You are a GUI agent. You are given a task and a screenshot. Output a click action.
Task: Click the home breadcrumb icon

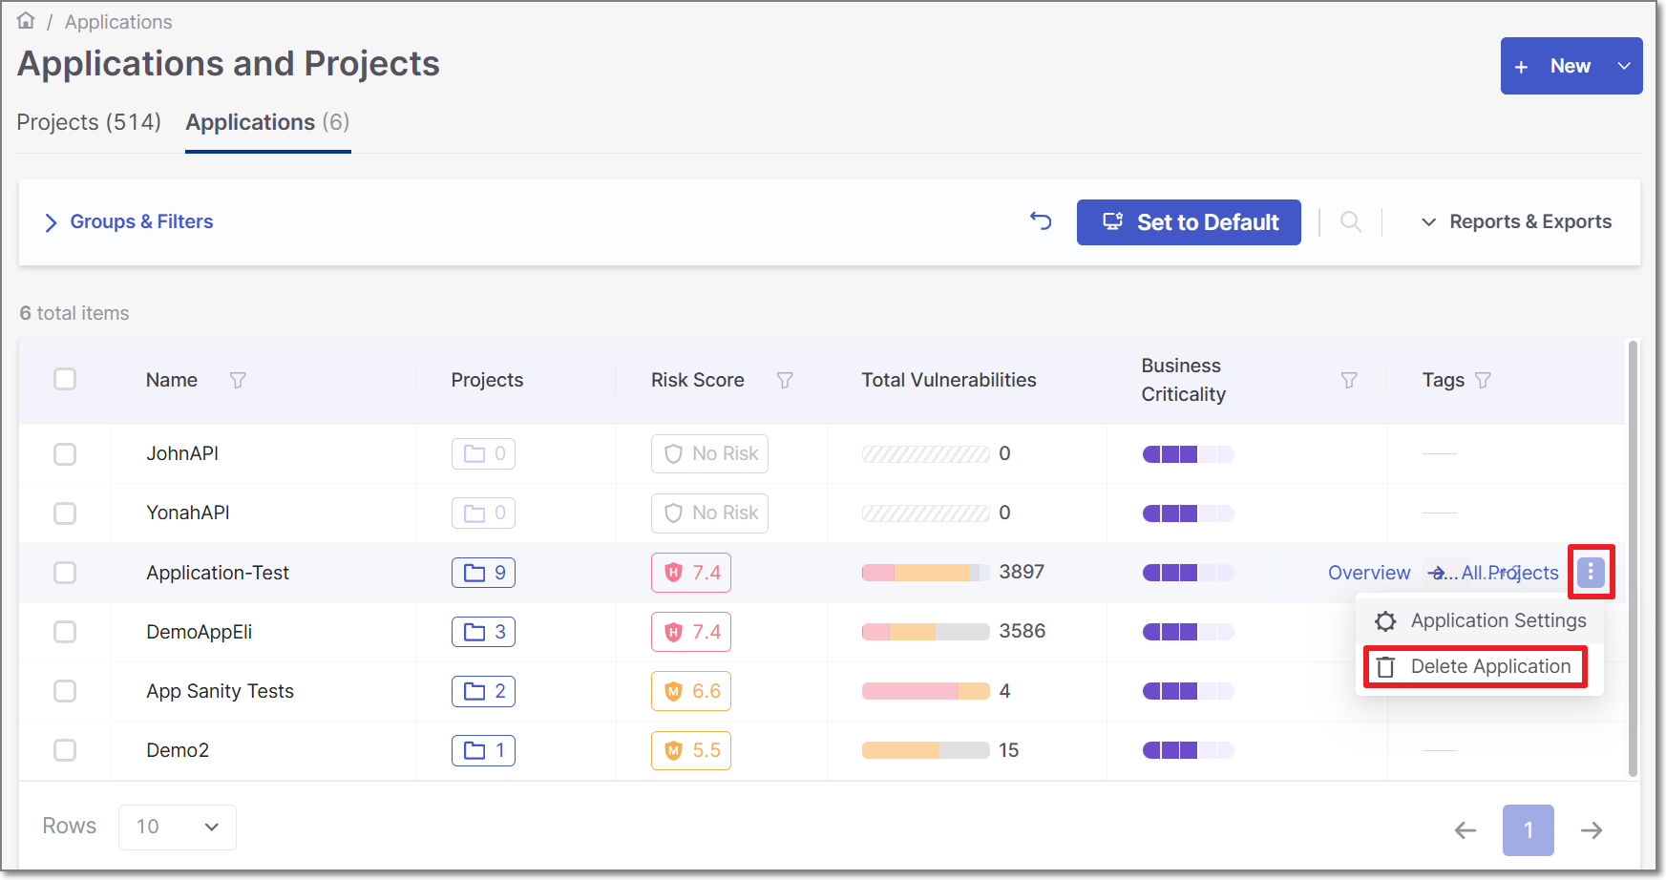click(26, 20)
